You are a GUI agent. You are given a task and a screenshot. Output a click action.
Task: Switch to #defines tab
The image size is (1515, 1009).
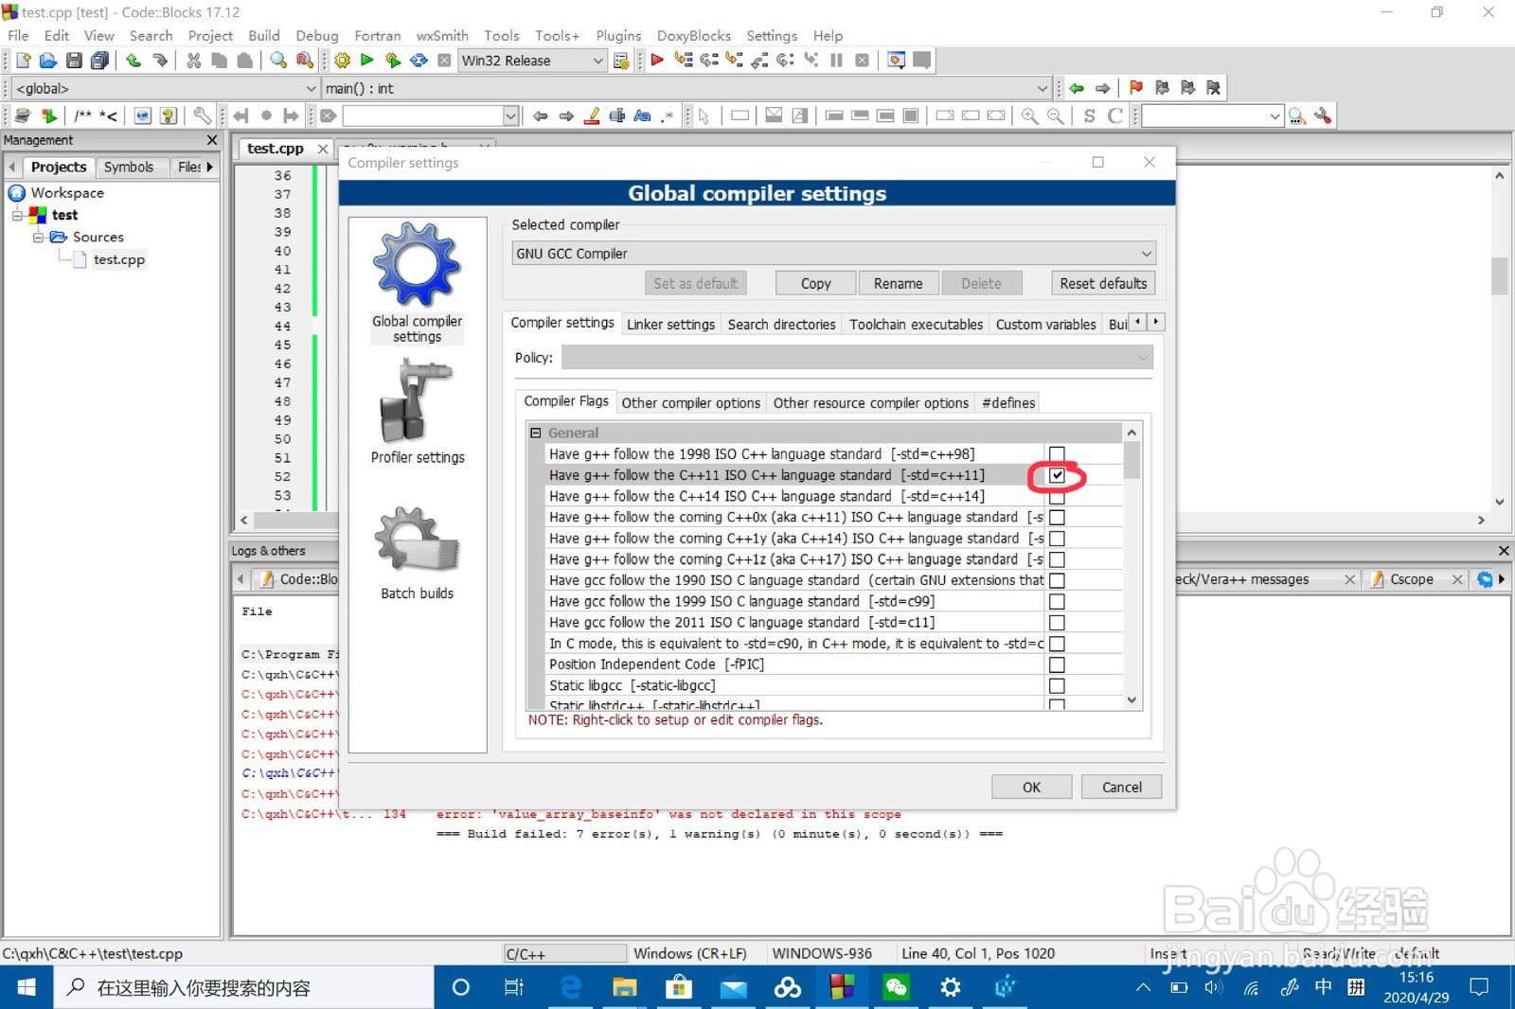1008,403
